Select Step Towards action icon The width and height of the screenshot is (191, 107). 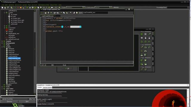pos(142,70)
